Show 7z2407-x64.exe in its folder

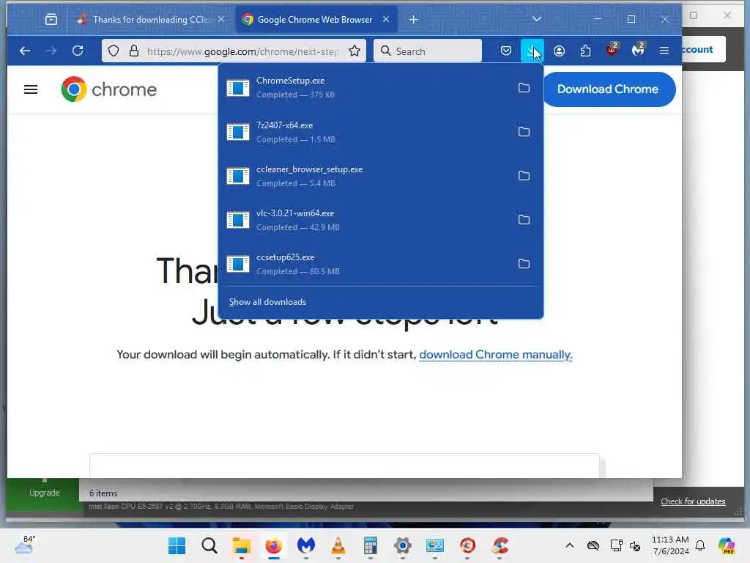[524, 132]
